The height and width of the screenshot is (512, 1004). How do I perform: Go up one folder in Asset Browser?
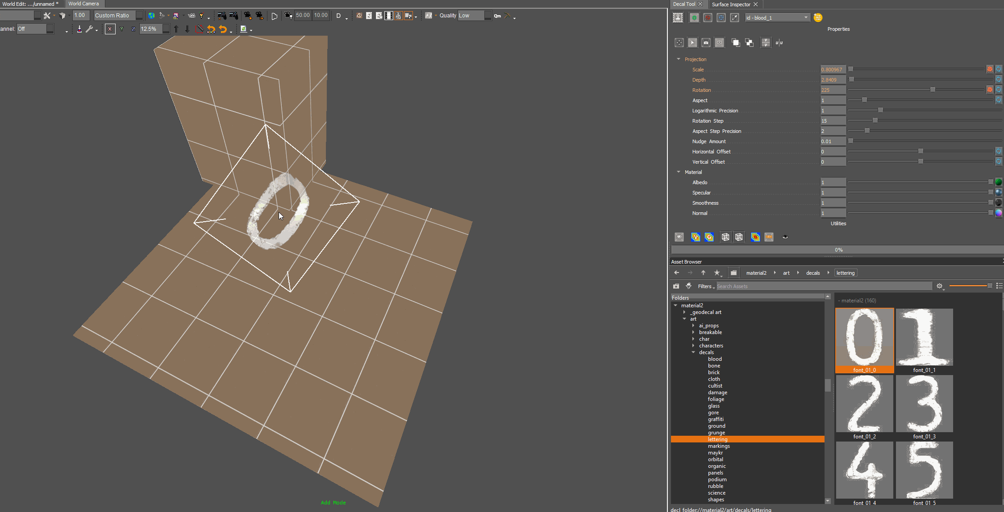tap(703, 273)
